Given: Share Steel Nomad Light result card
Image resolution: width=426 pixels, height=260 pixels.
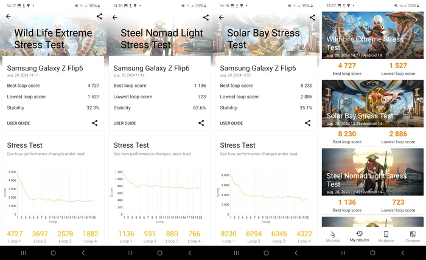Looking at the screenshot, I should point(201,123).
